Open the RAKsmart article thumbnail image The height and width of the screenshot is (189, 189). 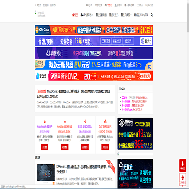46,172
